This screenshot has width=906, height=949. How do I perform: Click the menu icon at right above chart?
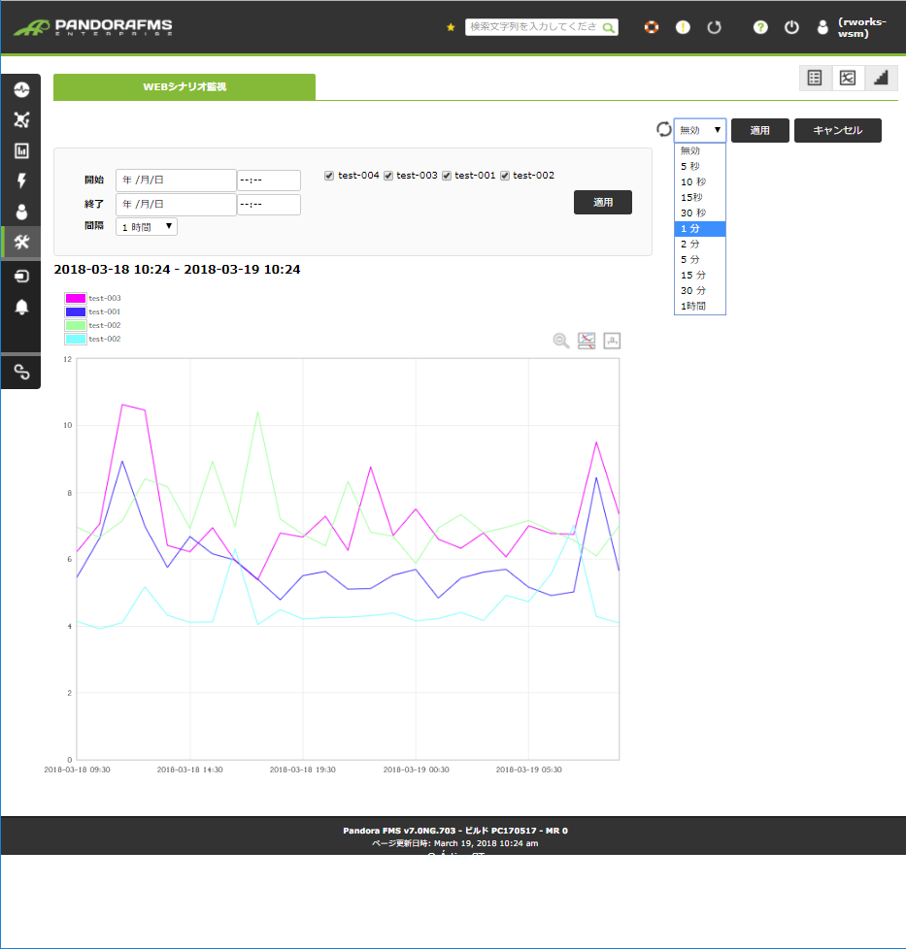pos(613,341)
